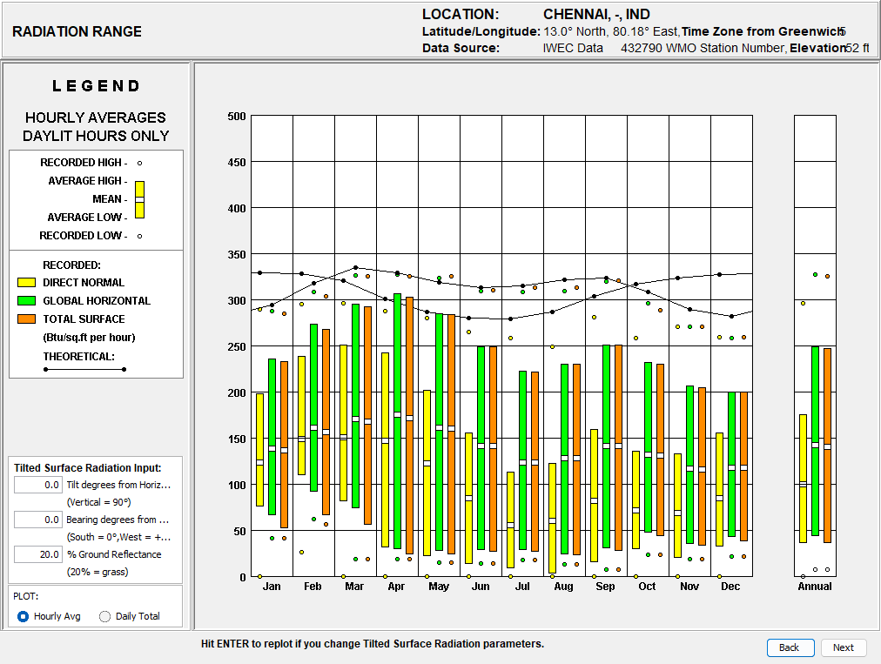The image size is (881, 664).
Task: Click the March theoretical curve peak point
Action: click(x=356, y=267)
